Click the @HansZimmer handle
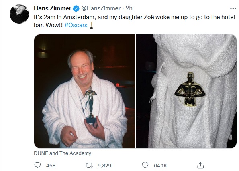This screenshot has height=171, width=239. coord(100,8)
